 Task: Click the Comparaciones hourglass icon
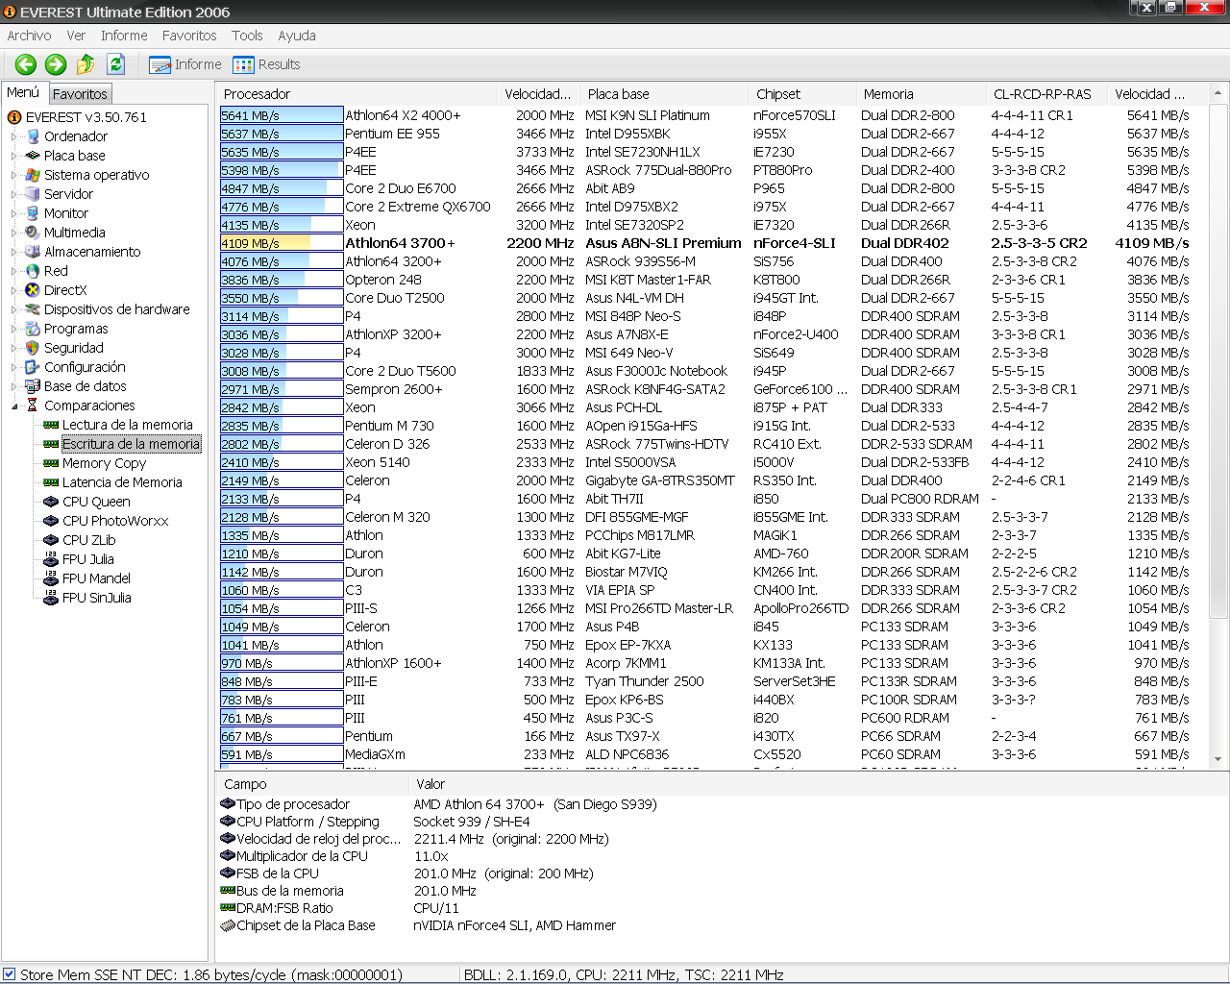(x=33, y=406)
